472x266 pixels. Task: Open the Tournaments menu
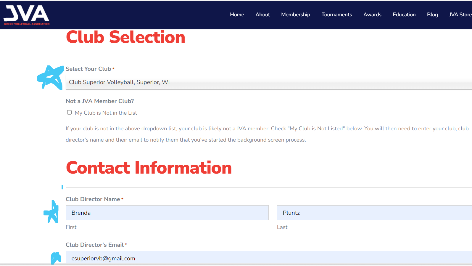pos(337,15)
